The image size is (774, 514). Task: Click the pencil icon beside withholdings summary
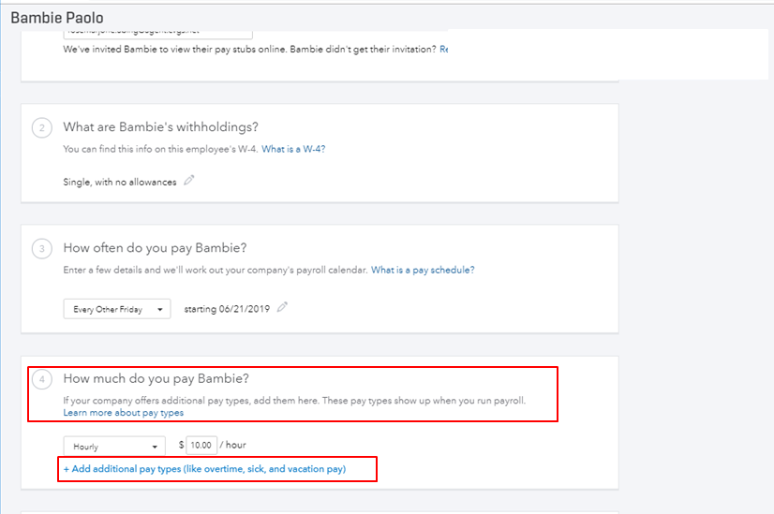point(189,180)
